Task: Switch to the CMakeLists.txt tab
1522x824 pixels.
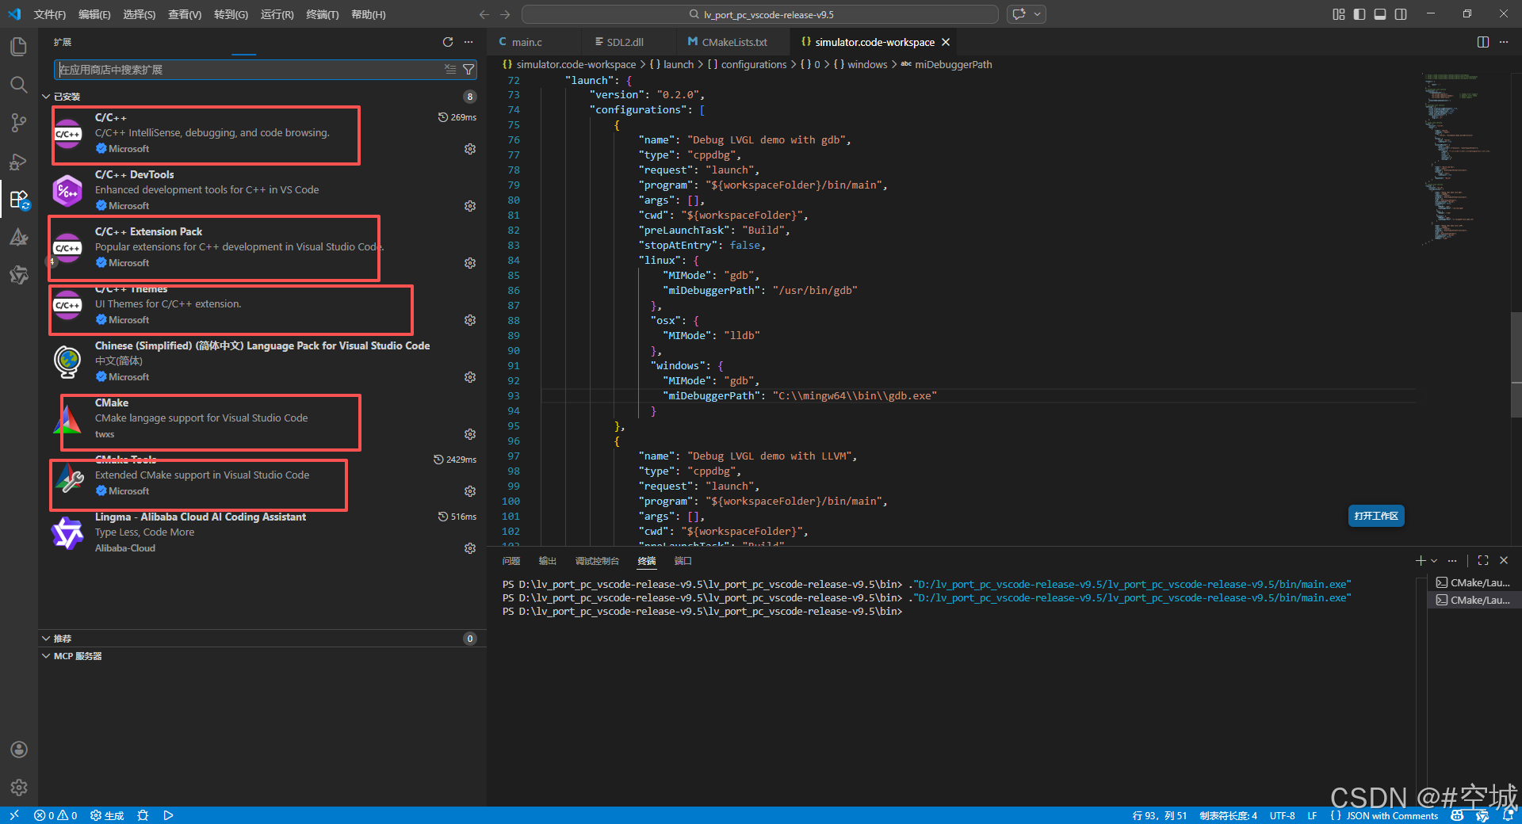Action: click(734, 42)
